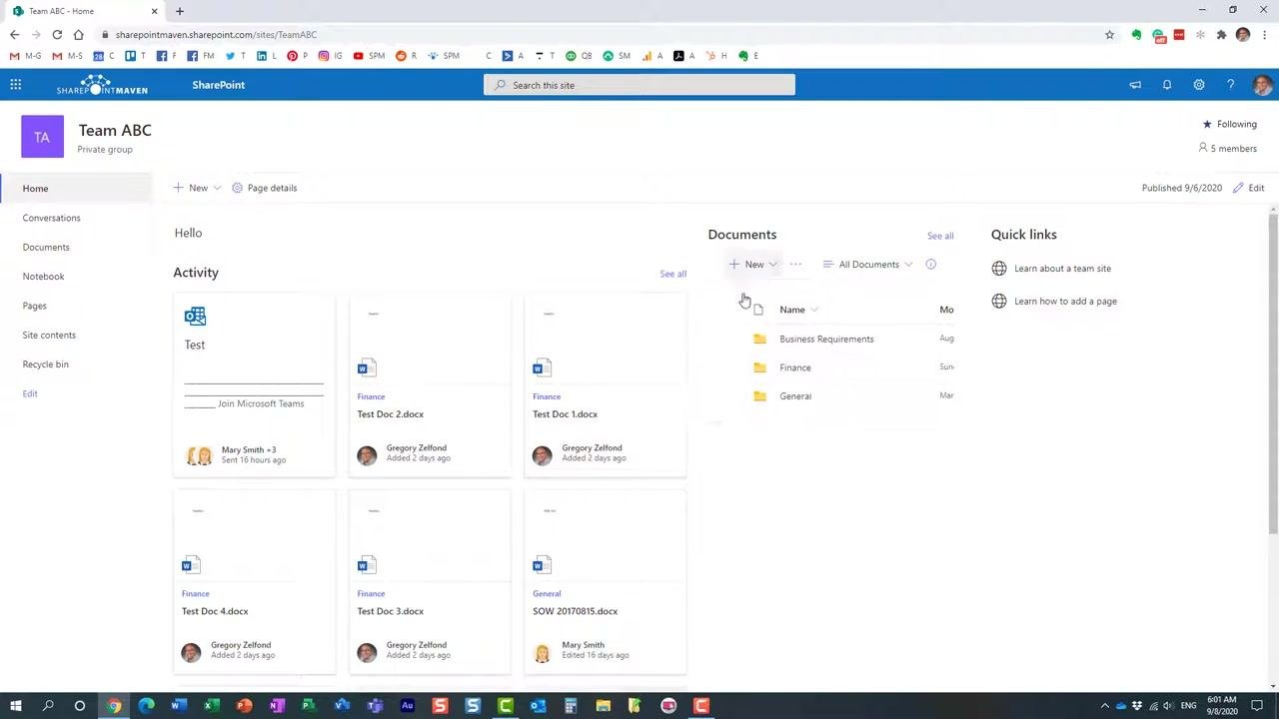Open the notifications bell
Screen dimensions: 1279x719
1167,85
